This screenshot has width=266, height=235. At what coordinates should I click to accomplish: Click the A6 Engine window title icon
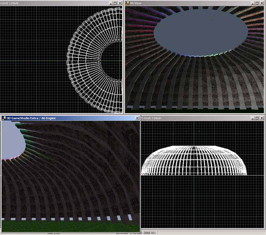click(4, 118)
